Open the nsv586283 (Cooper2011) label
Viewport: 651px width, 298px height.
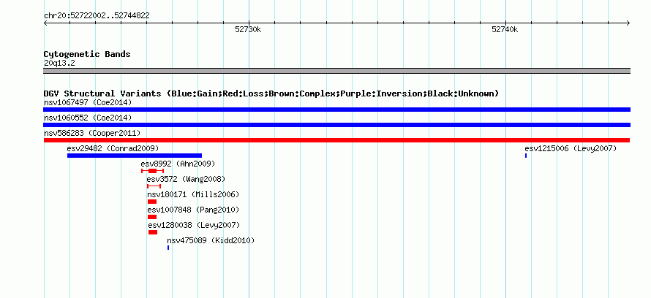click(x=92, y=133)
